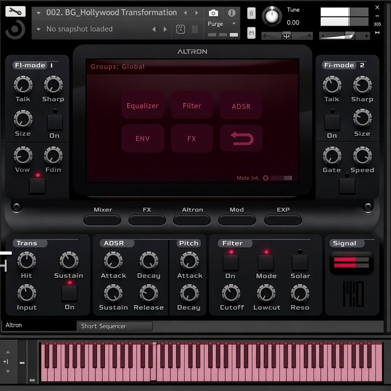The width and height of the screenshot is (391, 391).
Task: Open the Mixer tab
Action: 102,220
